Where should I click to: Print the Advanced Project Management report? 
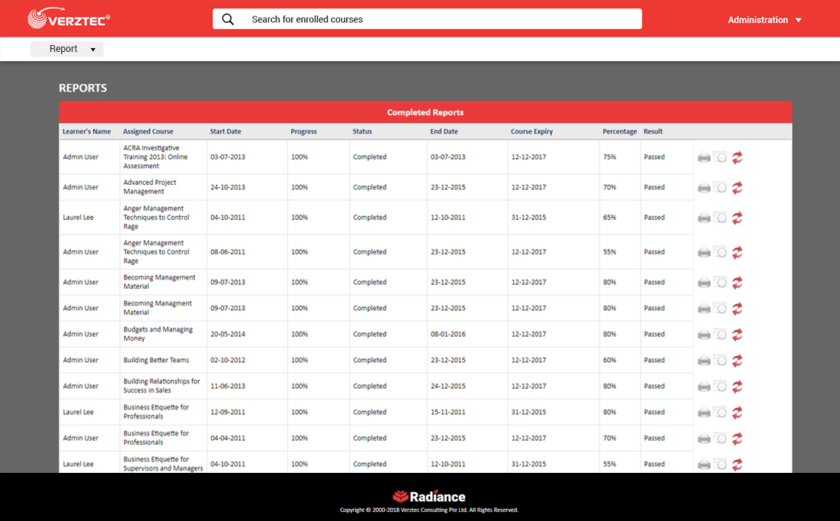[704, 188]
